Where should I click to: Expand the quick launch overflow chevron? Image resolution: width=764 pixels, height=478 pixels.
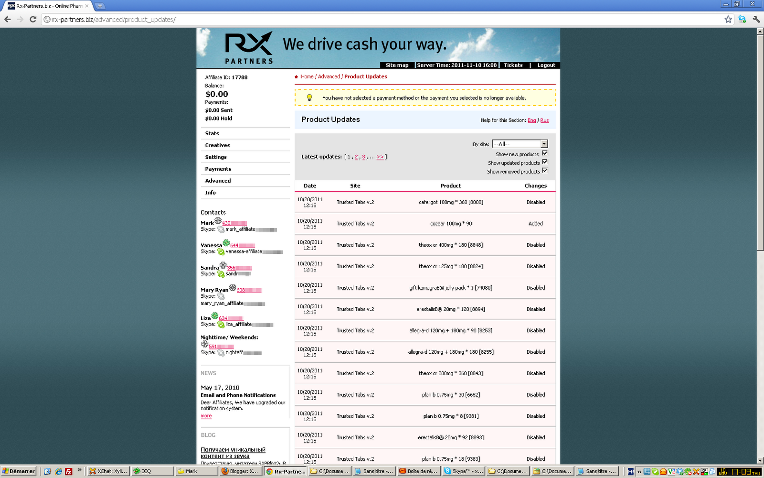pyautogui.click(x=80, y=470)
